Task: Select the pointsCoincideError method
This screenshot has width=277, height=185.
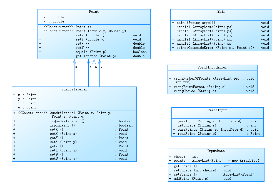Action: (221, 48)
